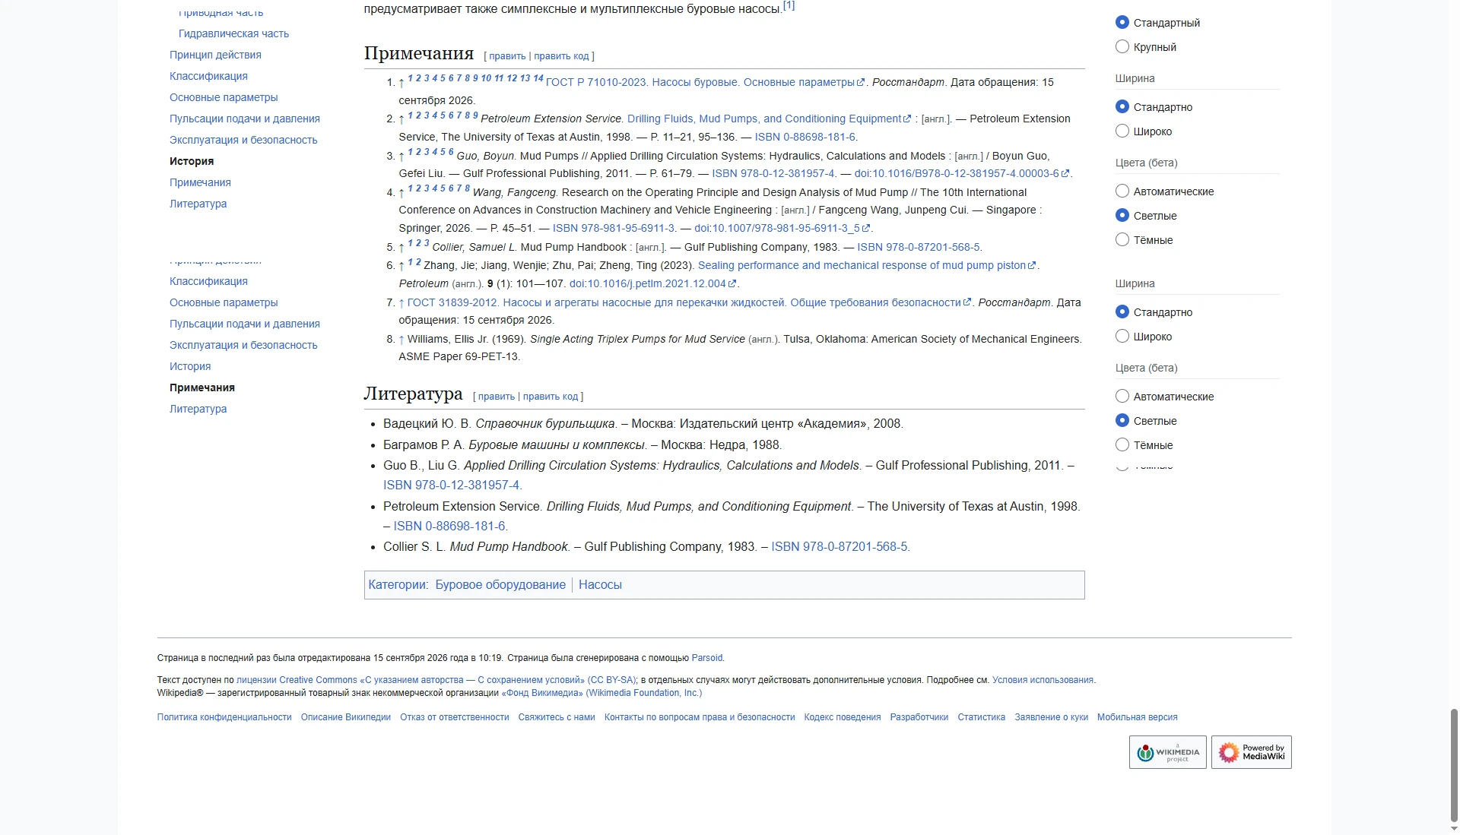
Task: Go to Принцип действия in the contents
Action: 215,55
